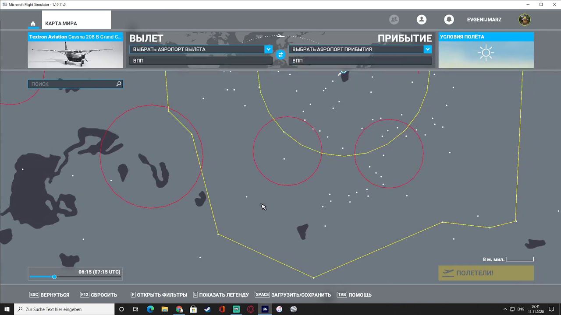Select the EVGENIJMARZ username
561x315 pixels.
point(484,20)
